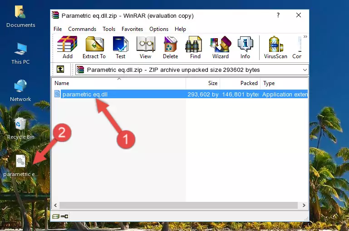Select the parametric eq.dll file on desktop
Screen dimensions: 349x231
[20, 166]
